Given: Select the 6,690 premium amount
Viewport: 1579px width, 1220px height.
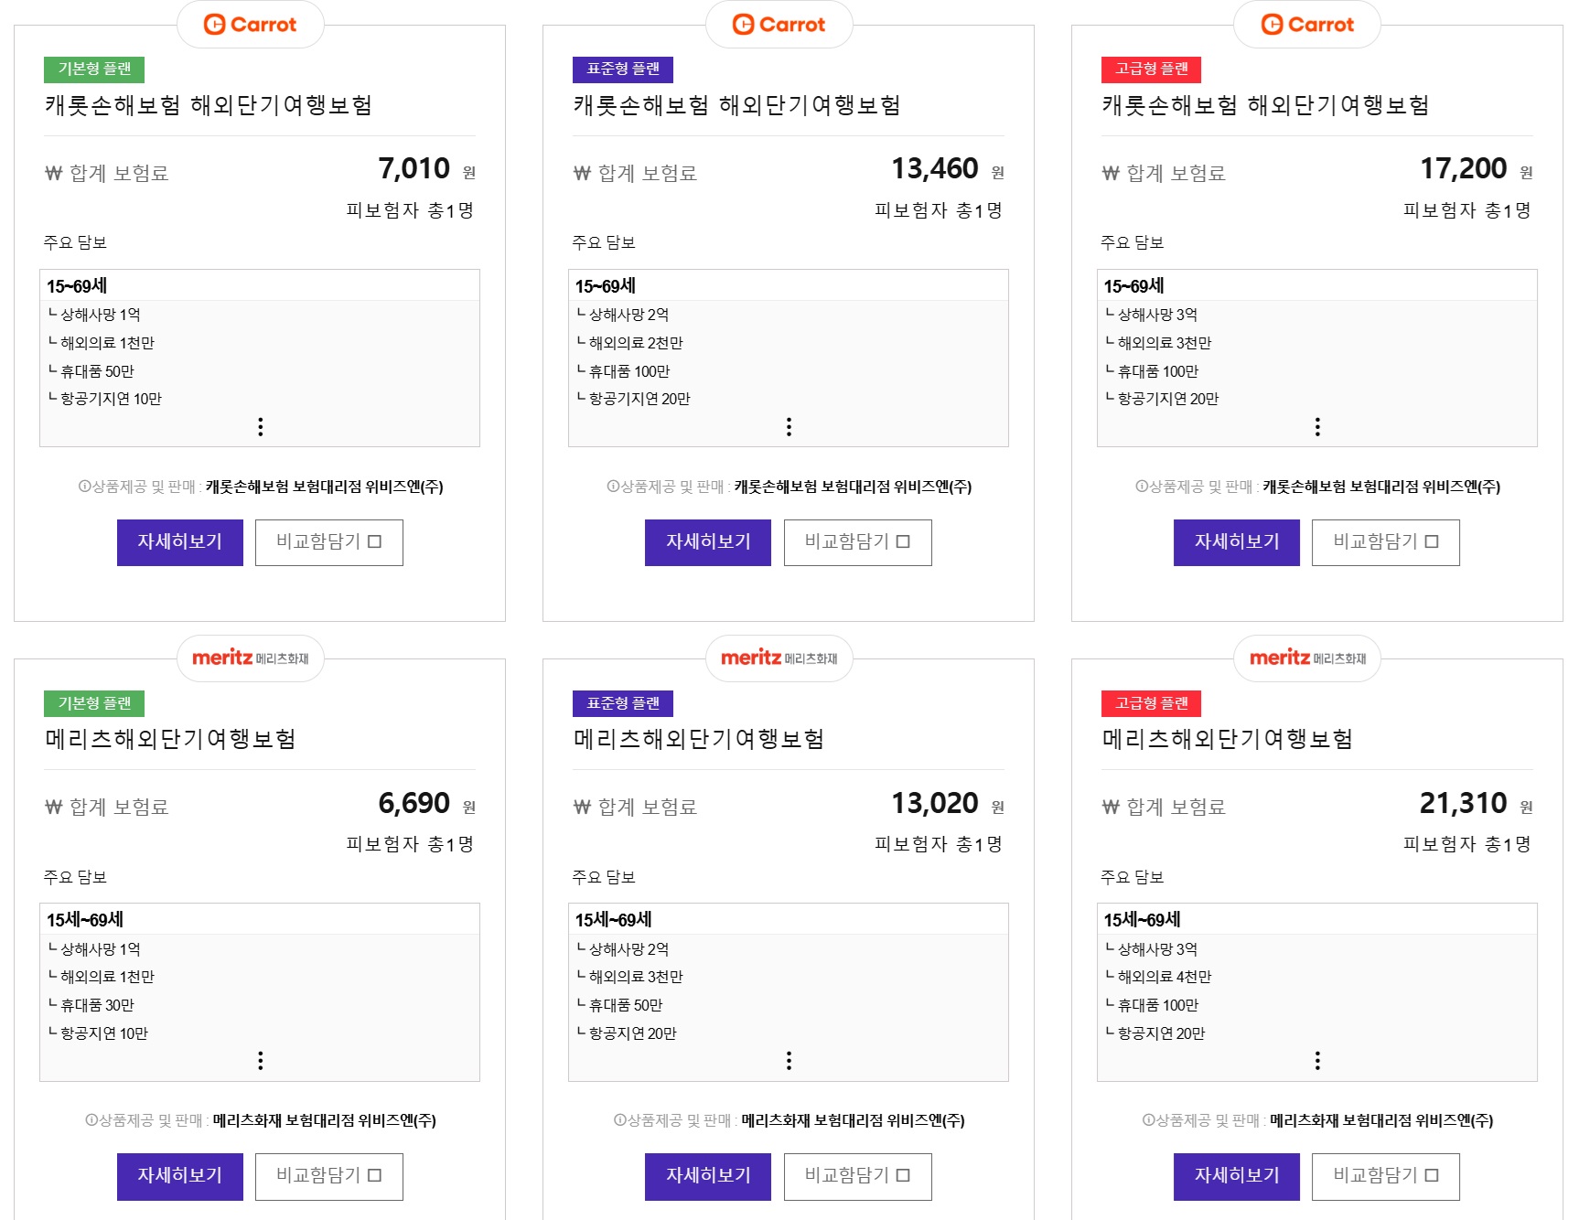Looking at the screenshot, I should point(414,803).
